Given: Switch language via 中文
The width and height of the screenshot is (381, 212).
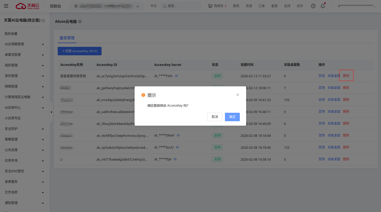Looking at the screenshot, I should 154,6.
